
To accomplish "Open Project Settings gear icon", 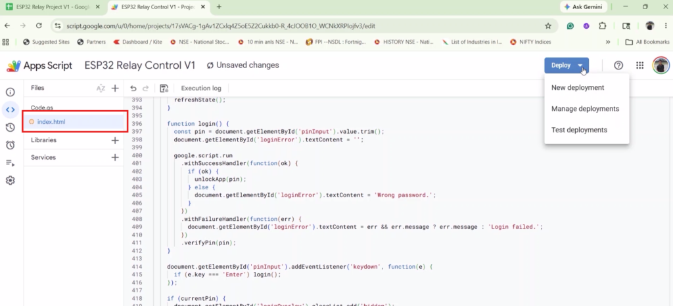I will (11, 181).
